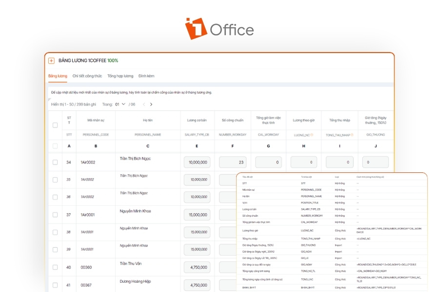Toggle the select-all checkbox in the header
Viewport: 439px width, 292px height.
pos(55,125)
